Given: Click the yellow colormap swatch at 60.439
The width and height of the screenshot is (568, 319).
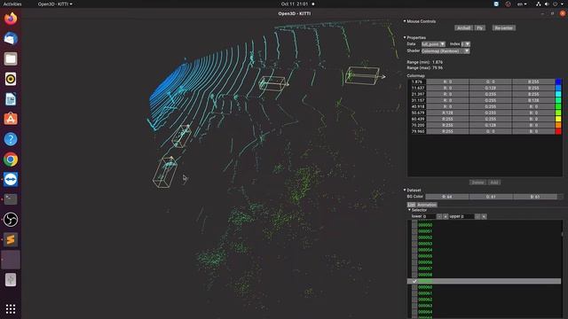Looking at the screenshot, I should click(558, 119).
